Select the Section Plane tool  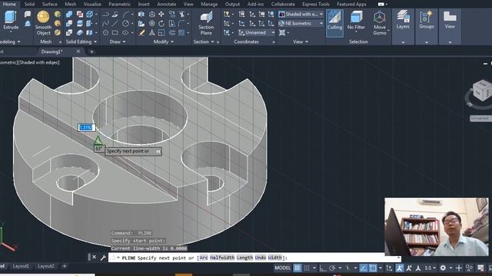point(206,24)
